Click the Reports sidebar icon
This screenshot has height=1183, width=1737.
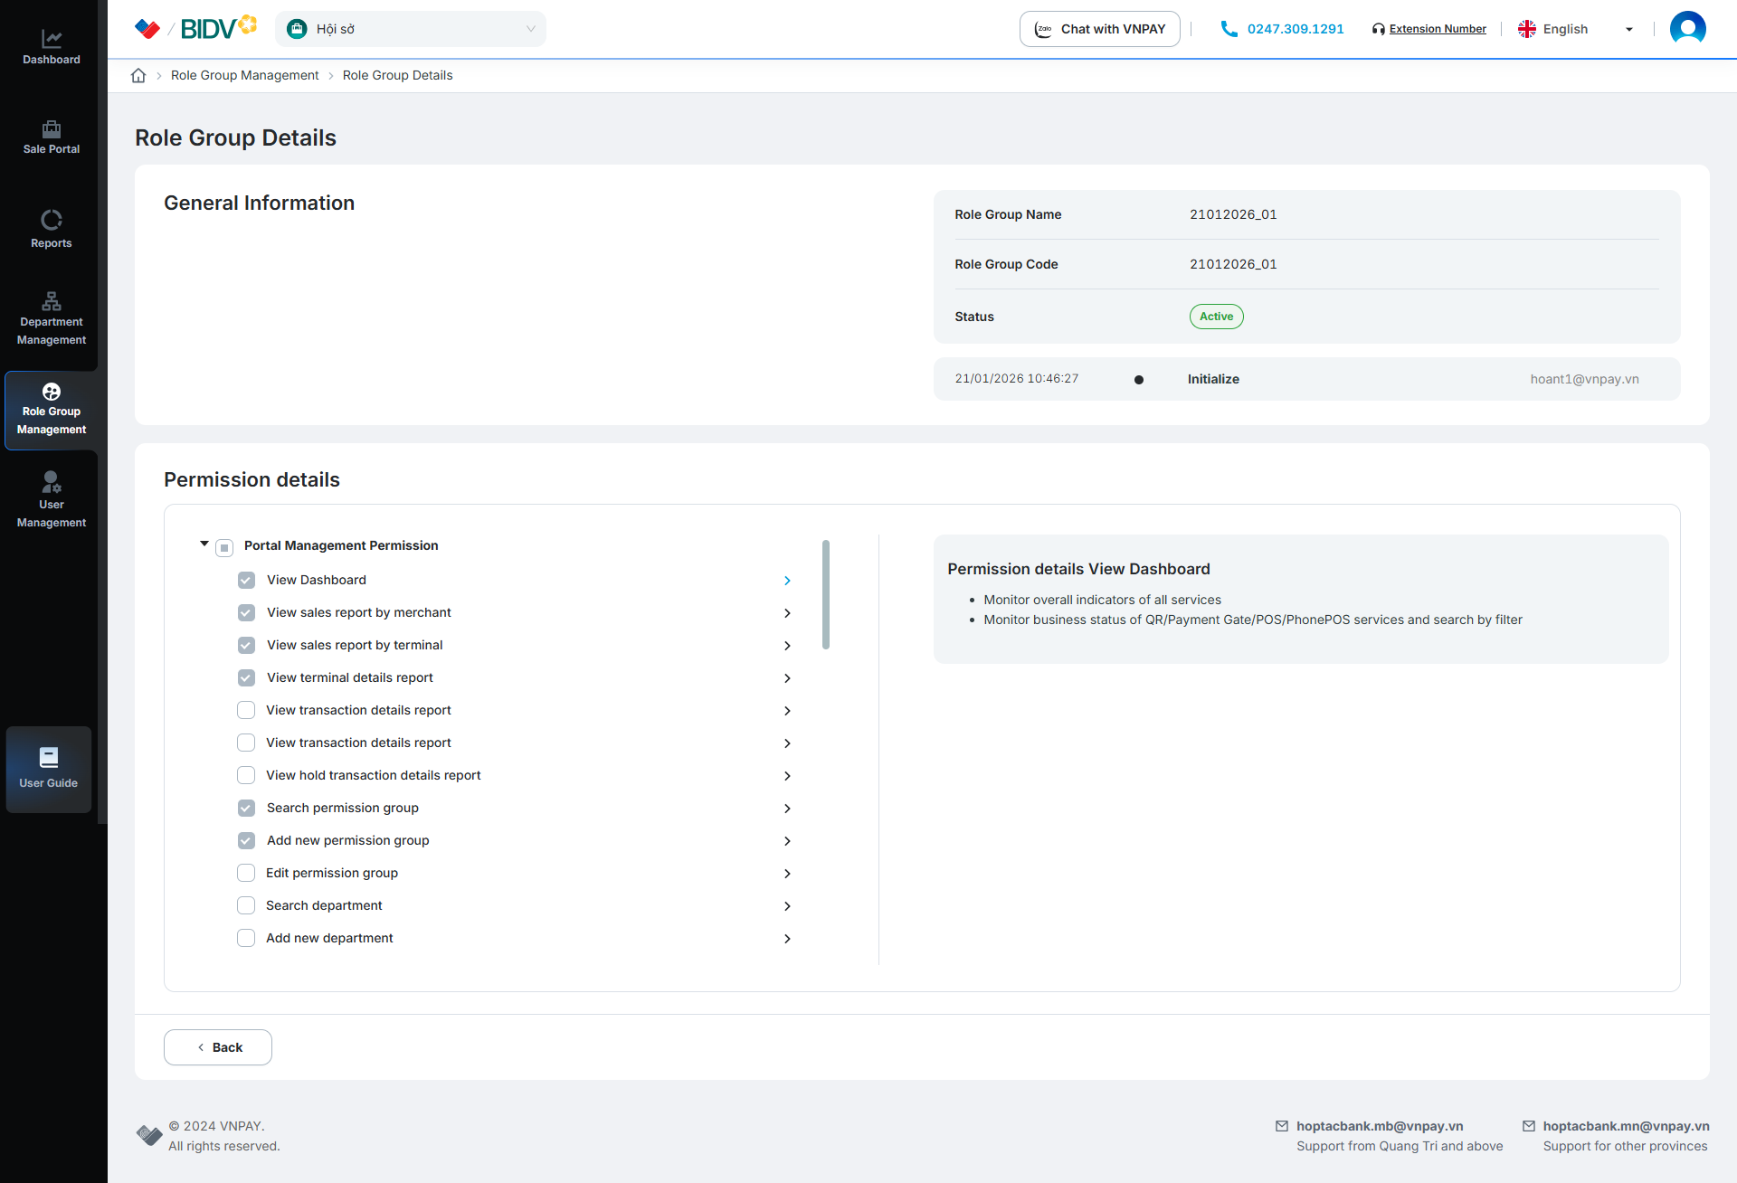(x=52, y=220)
